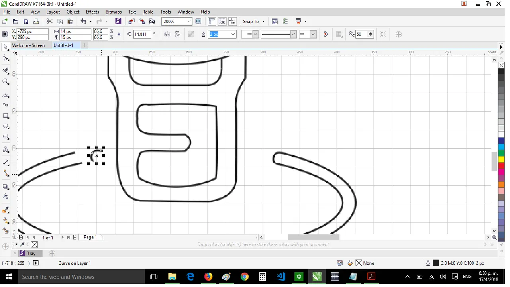The width and height of the screenshot is (510, 287).
Task: Open Google Chrome from taskbar
Action: click(x=244, y=277)
